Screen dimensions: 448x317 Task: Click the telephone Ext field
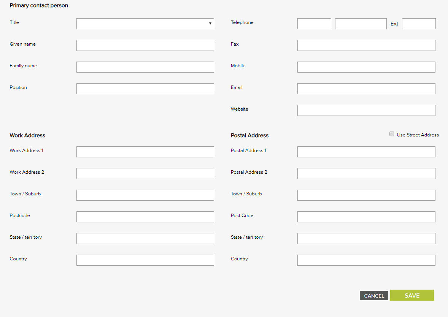tap(419, 24)
